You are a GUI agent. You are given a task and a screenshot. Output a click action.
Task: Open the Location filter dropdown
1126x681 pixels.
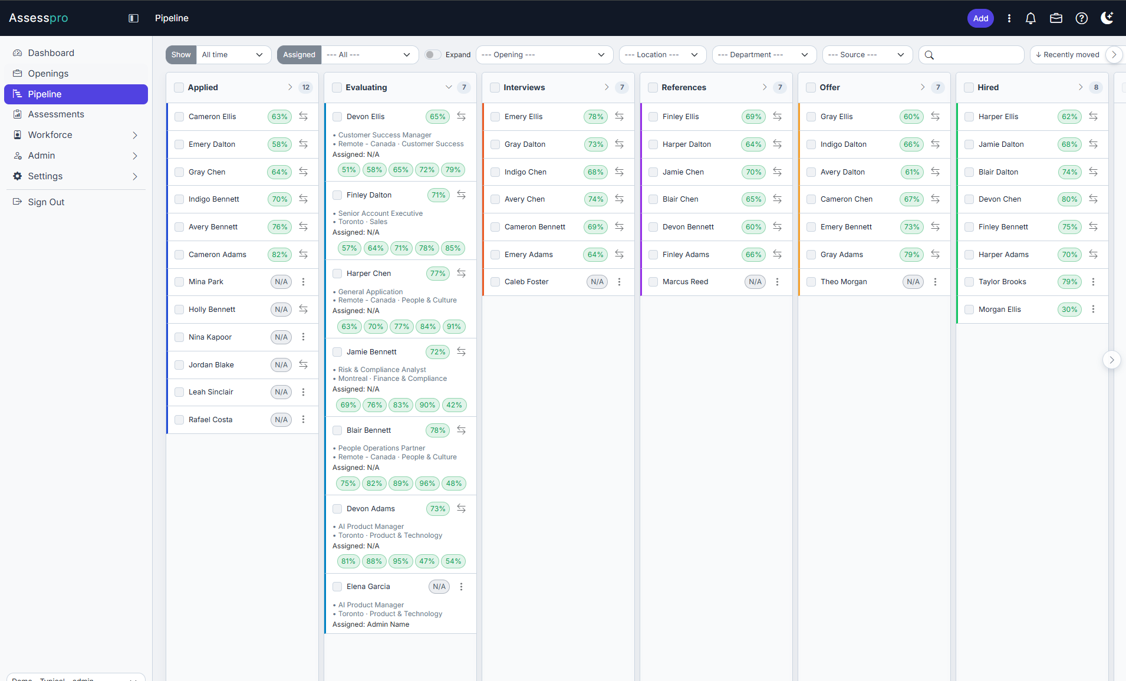tap(663, 55)
